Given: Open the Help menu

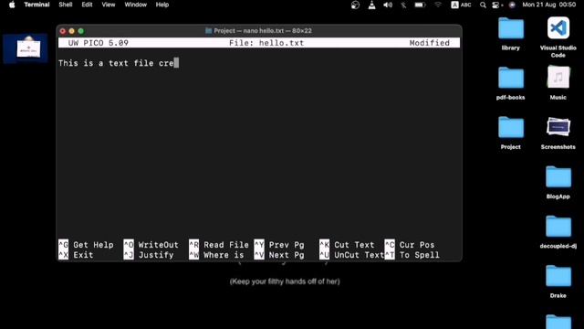Looking at the screenshot, I should [162, 5].
